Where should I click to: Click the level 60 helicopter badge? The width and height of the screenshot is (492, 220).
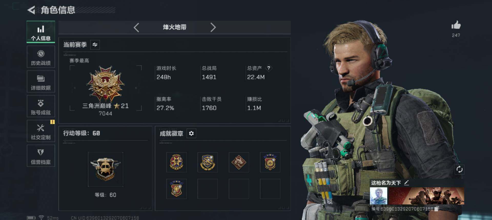click(105, 169)
